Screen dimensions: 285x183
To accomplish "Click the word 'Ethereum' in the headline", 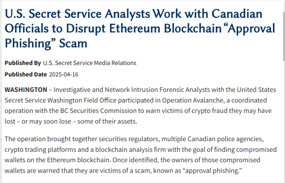I will point(135,28).
